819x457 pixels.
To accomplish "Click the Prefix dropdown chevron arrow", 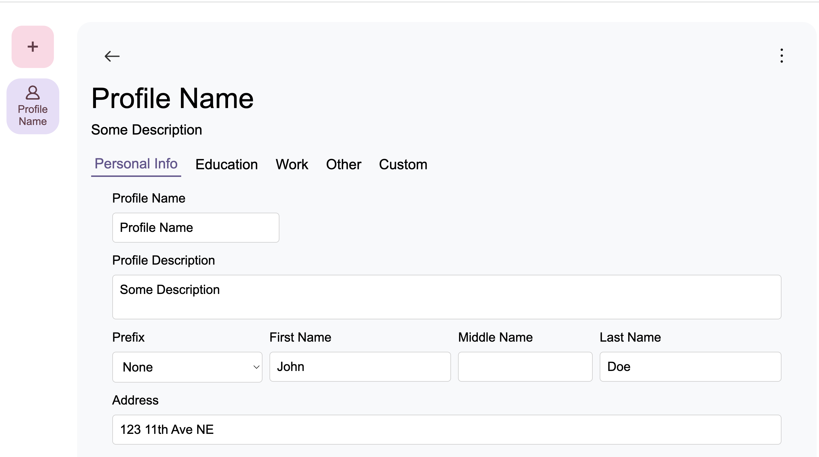I will 256,367.
